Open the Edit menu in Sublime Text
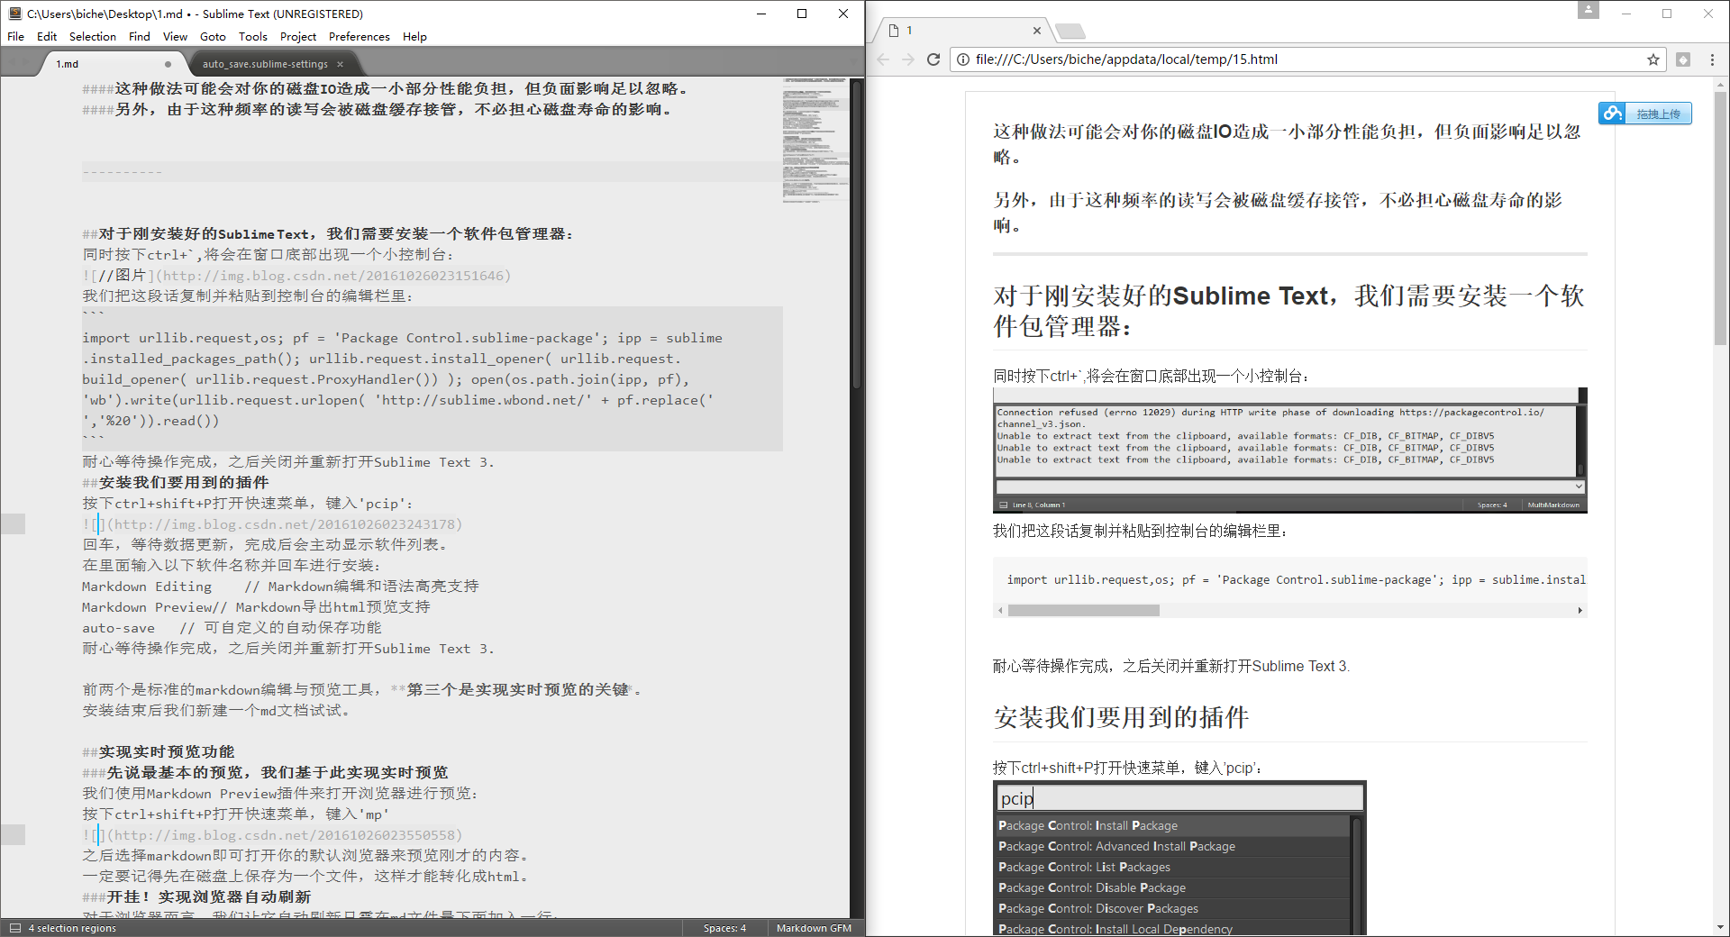Screen dimensions: 1730x937 pyautogui.click(x=47, y=37)
